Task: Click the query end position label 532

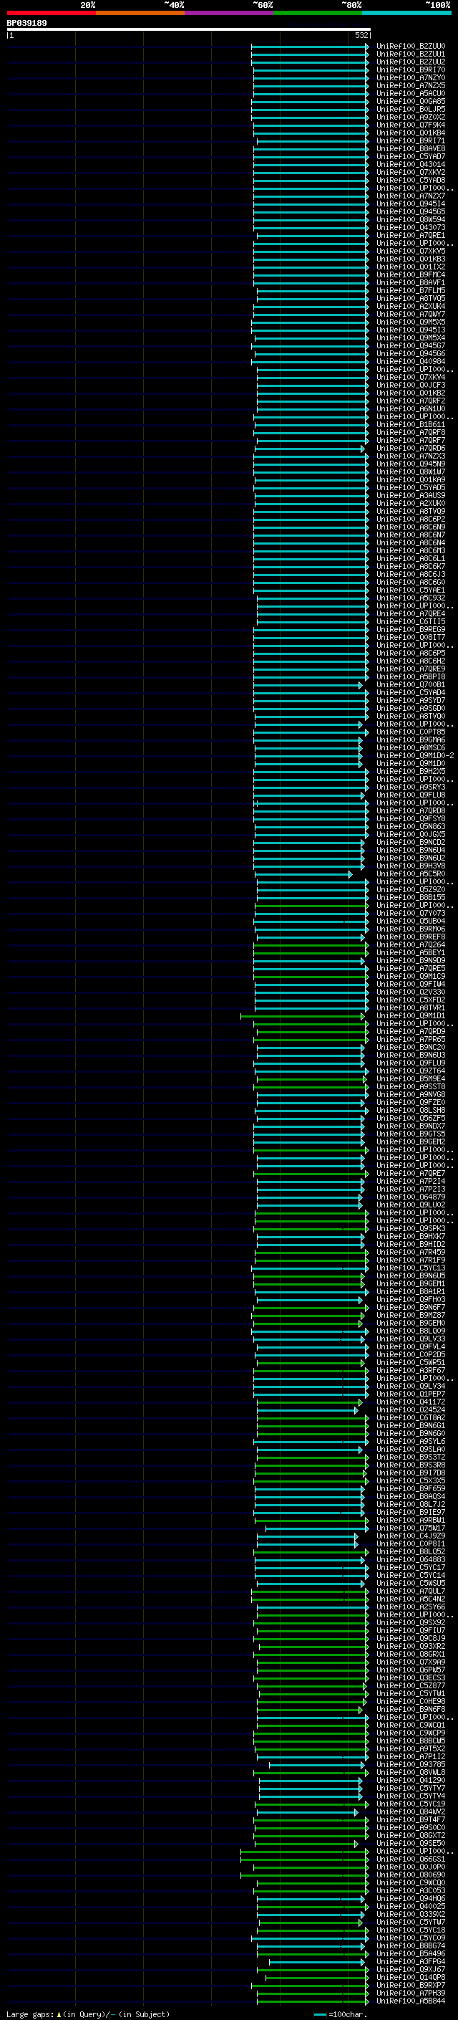Action: pyautogui.click(x=361, y=35)
